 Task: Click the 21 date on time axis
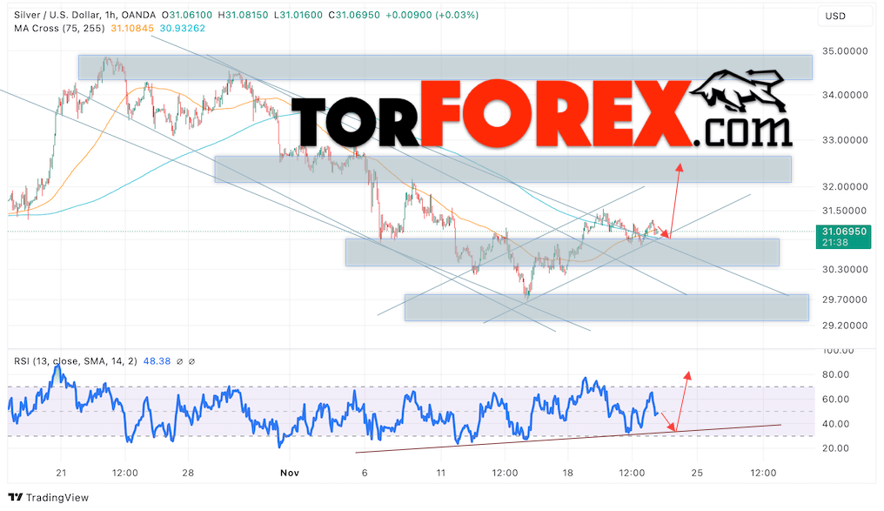62,473
